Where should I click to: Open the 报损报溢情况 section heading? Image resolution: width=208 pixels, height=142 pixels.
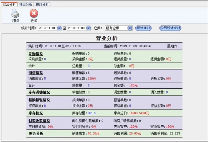pyautogui.click(x=39, y=100)
